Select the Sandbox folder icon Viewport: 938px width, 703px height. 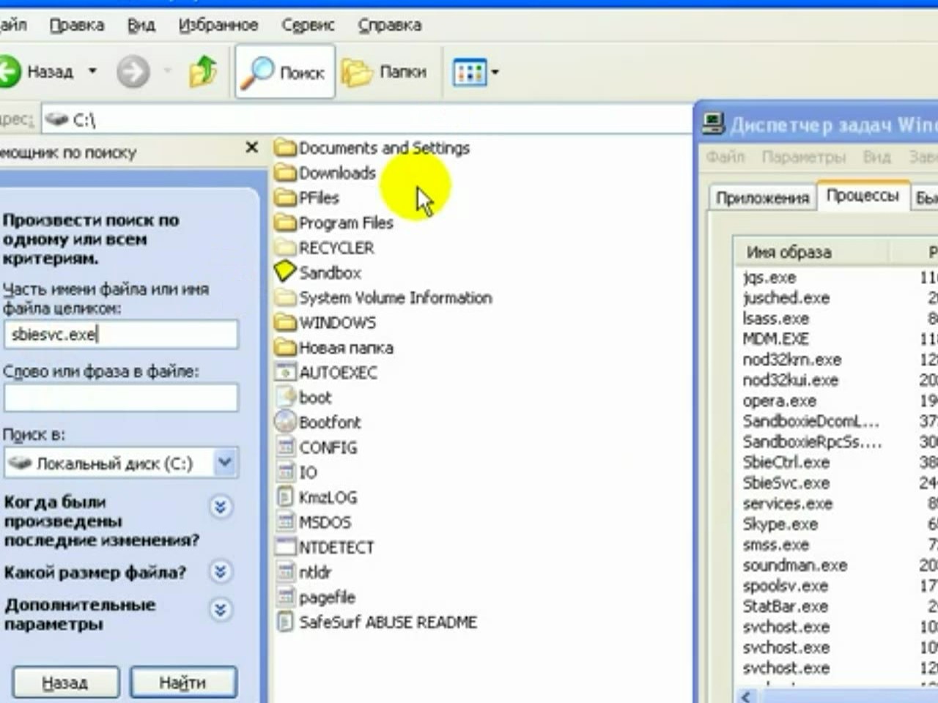[284, 272]
